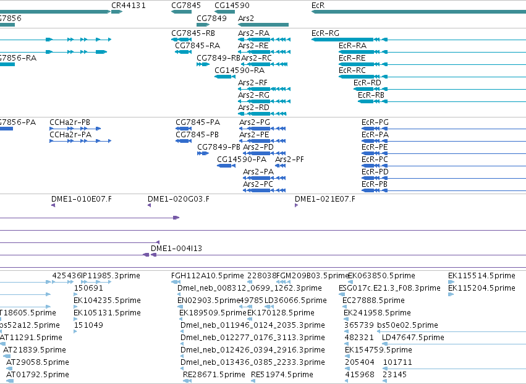Screen dimensions: 526x384
Task: Select protein EcR-PG
Action: 375,122
